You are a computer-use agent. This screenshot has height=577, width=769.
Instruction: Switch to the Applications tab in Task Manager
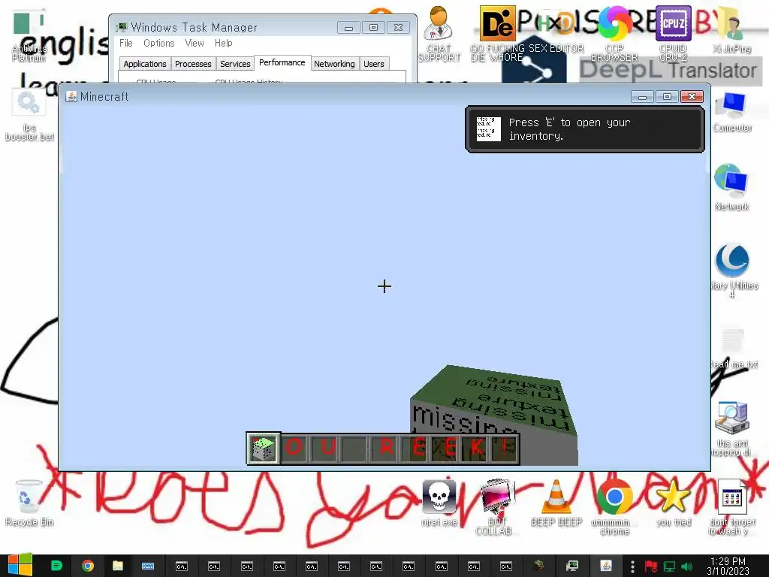pyautogui.click(x=145, y=64)
